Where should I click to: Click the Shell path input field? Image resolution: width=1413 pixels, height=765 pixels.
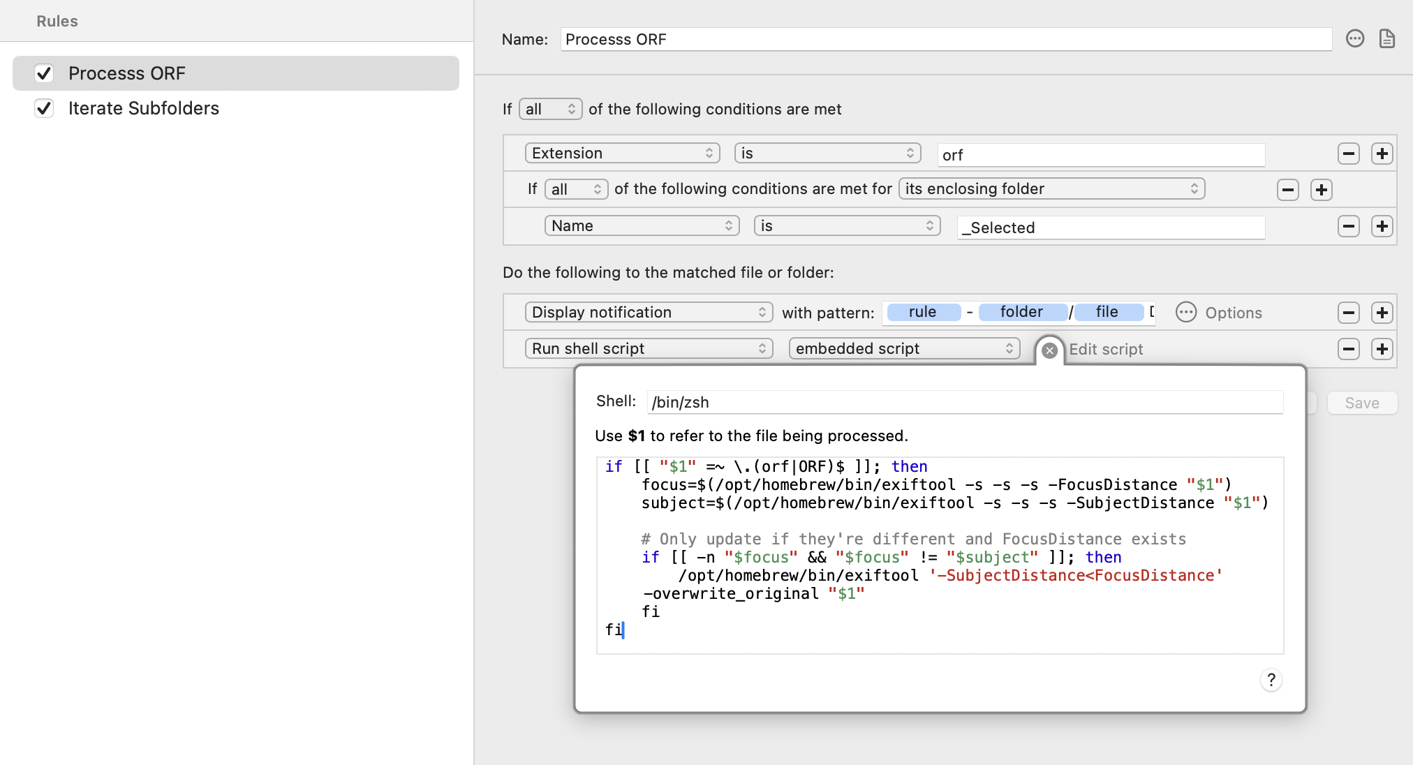point(963,402)
